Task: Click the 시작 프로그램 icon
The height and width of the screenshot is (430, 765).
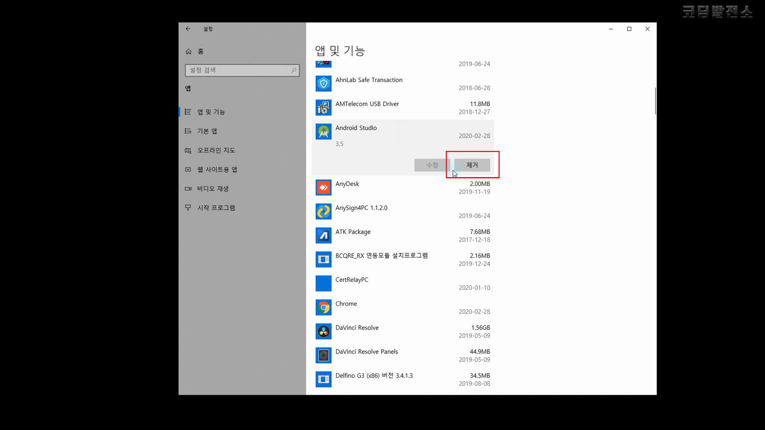Action: pos(188,207)
